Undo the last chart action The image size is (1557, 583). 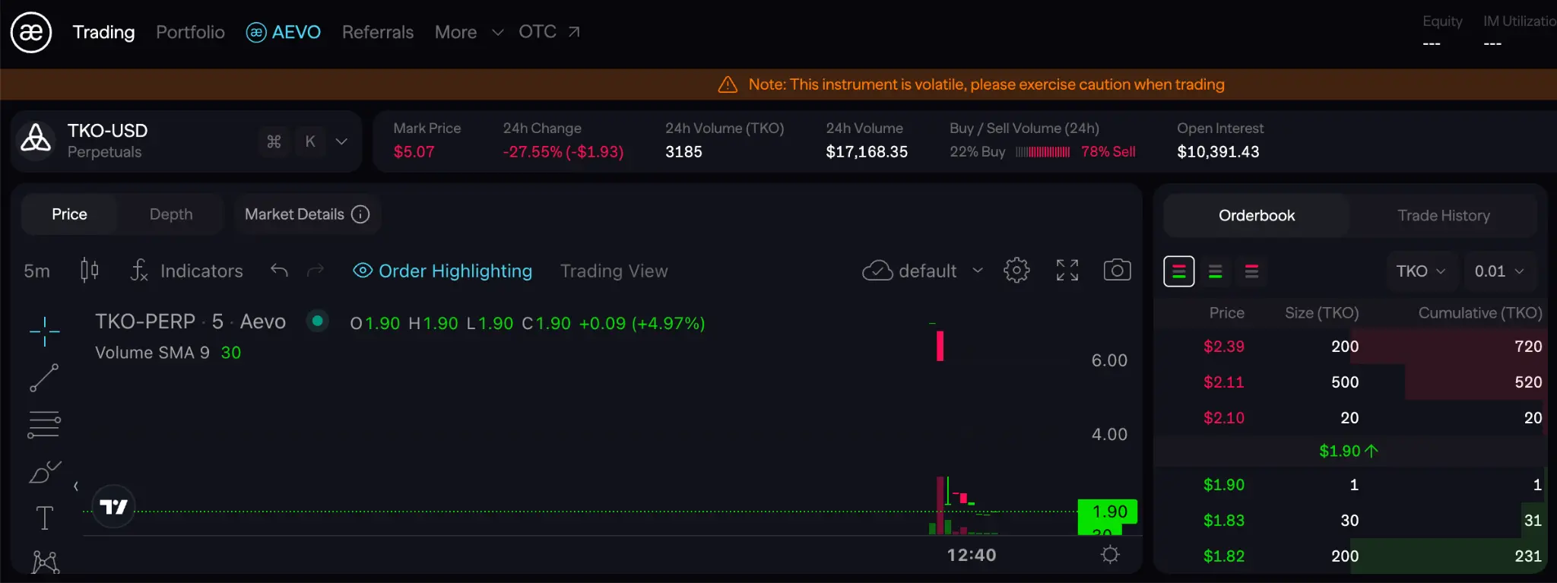(x=279, y=271)
